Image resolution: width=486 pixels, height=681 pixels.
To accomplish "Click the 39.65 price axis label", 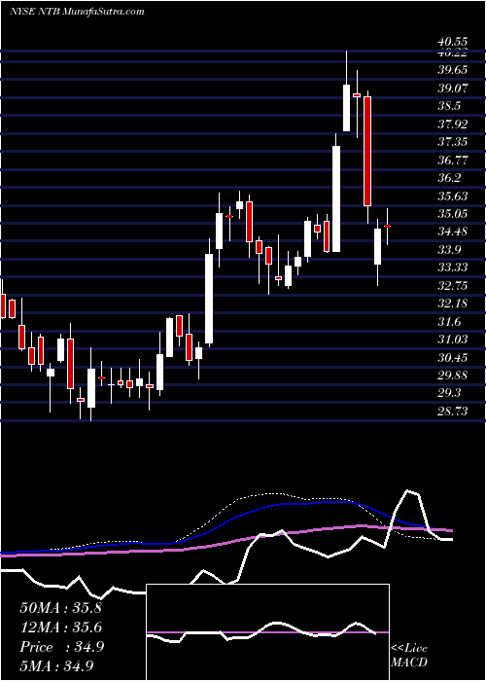I will [x=453, y=70].
